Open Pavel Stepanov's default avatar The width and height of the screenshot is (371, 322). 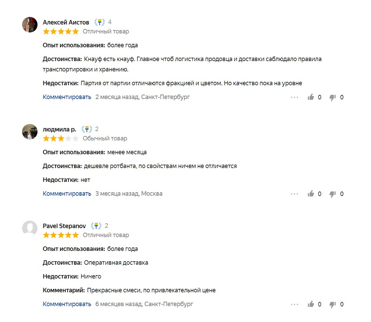[x=30, y=228]
